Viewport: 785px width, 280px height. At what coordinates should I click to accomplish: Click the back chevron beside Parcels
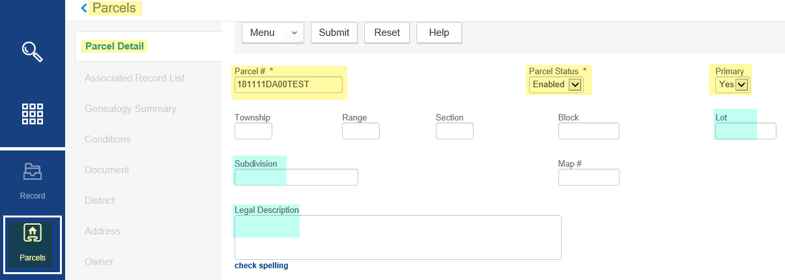tap(83, 8)
